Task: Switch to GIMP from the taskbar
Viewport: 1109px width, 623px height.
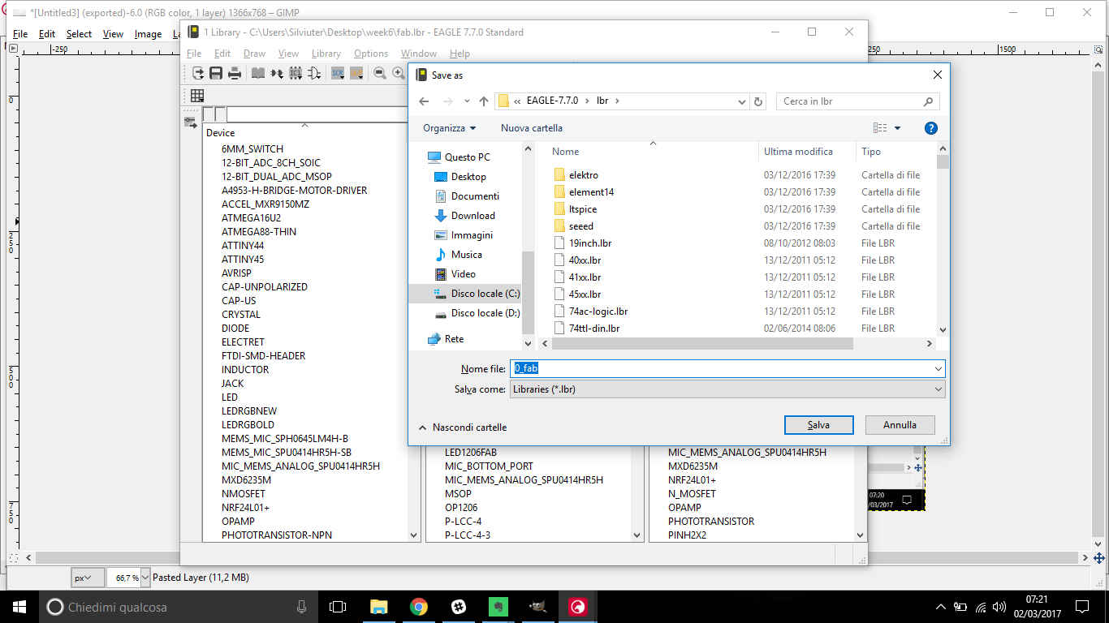Action: point(537,607)
